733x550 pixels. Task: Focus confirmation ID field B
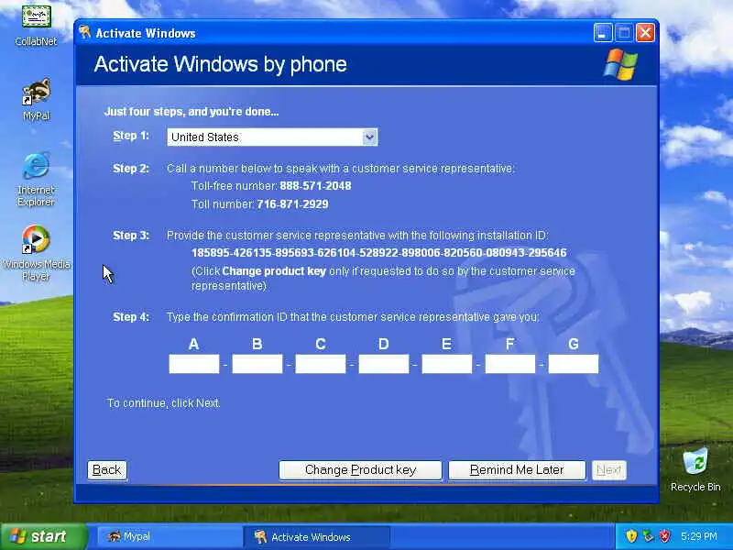point(257,364)
